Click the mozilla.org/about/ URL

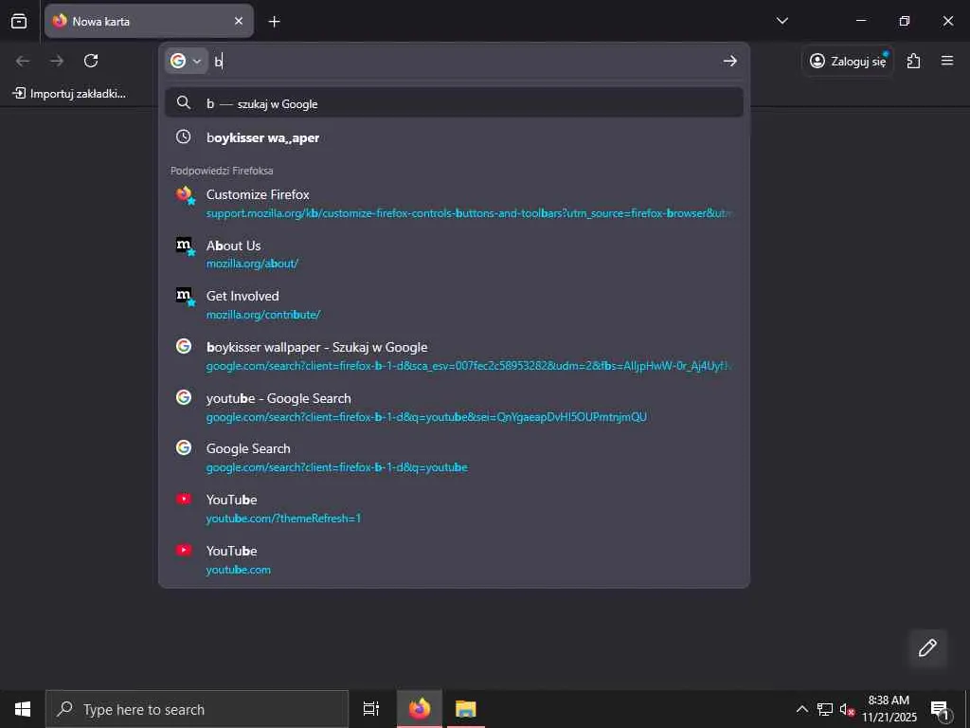pyautogui.click(x=252, y=264)
